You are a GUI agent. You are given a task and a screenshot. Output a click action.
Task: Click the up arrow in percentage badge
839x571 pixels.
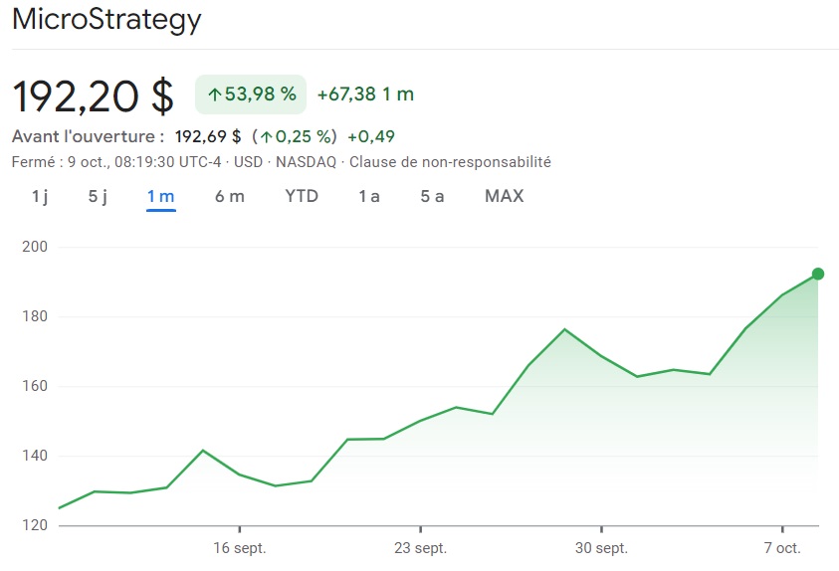coord(215,95)
